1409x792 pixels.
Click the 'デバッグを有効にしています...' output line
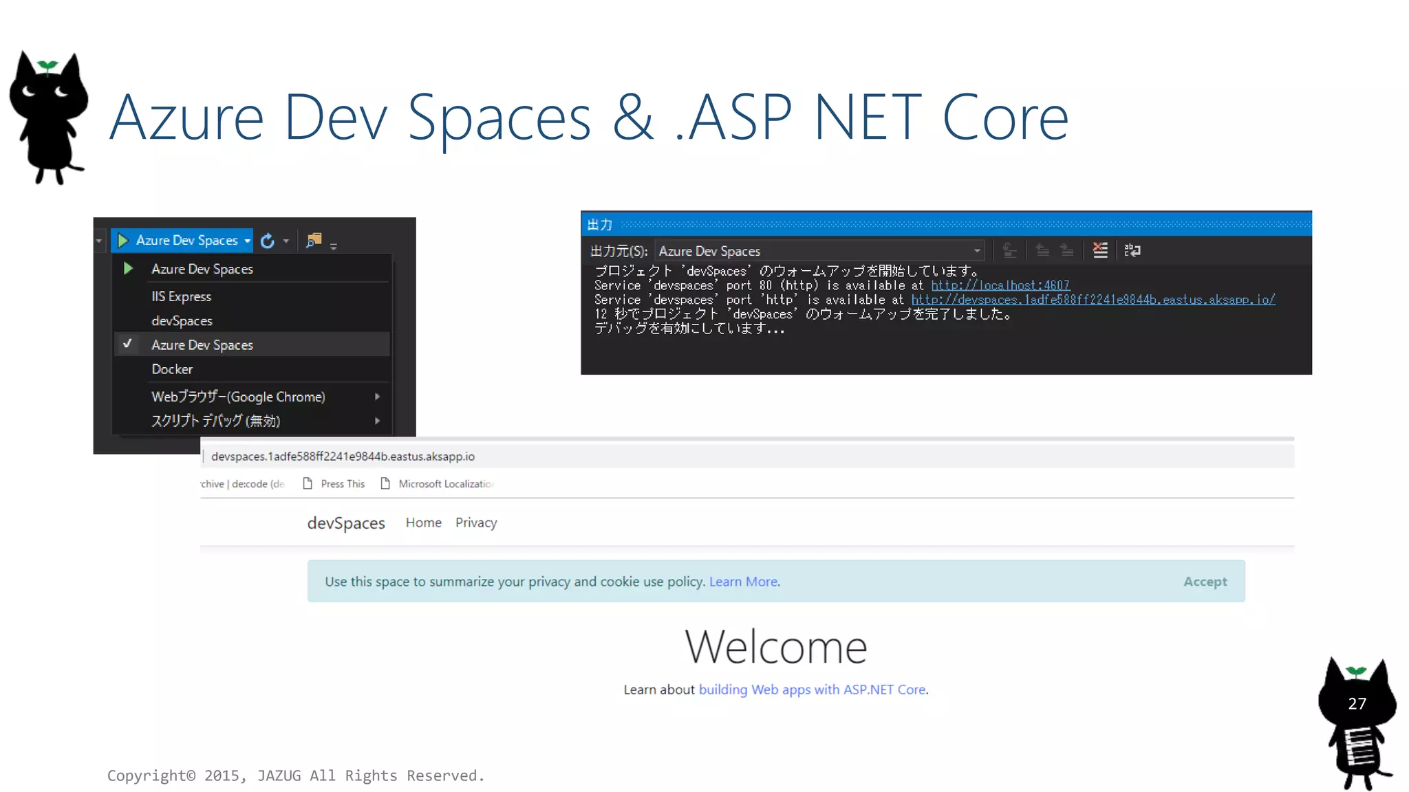click(689, 329)
